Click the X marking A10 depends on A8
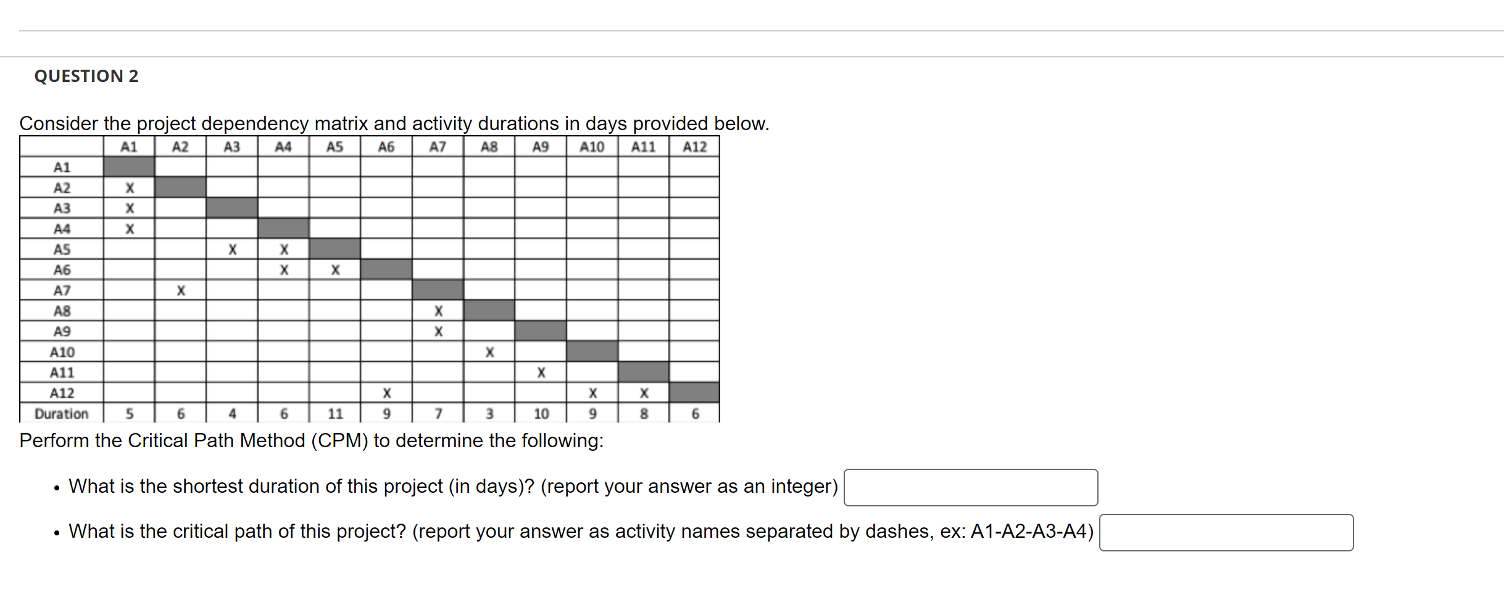This screenshot has height=602, width=1504. 489,351
